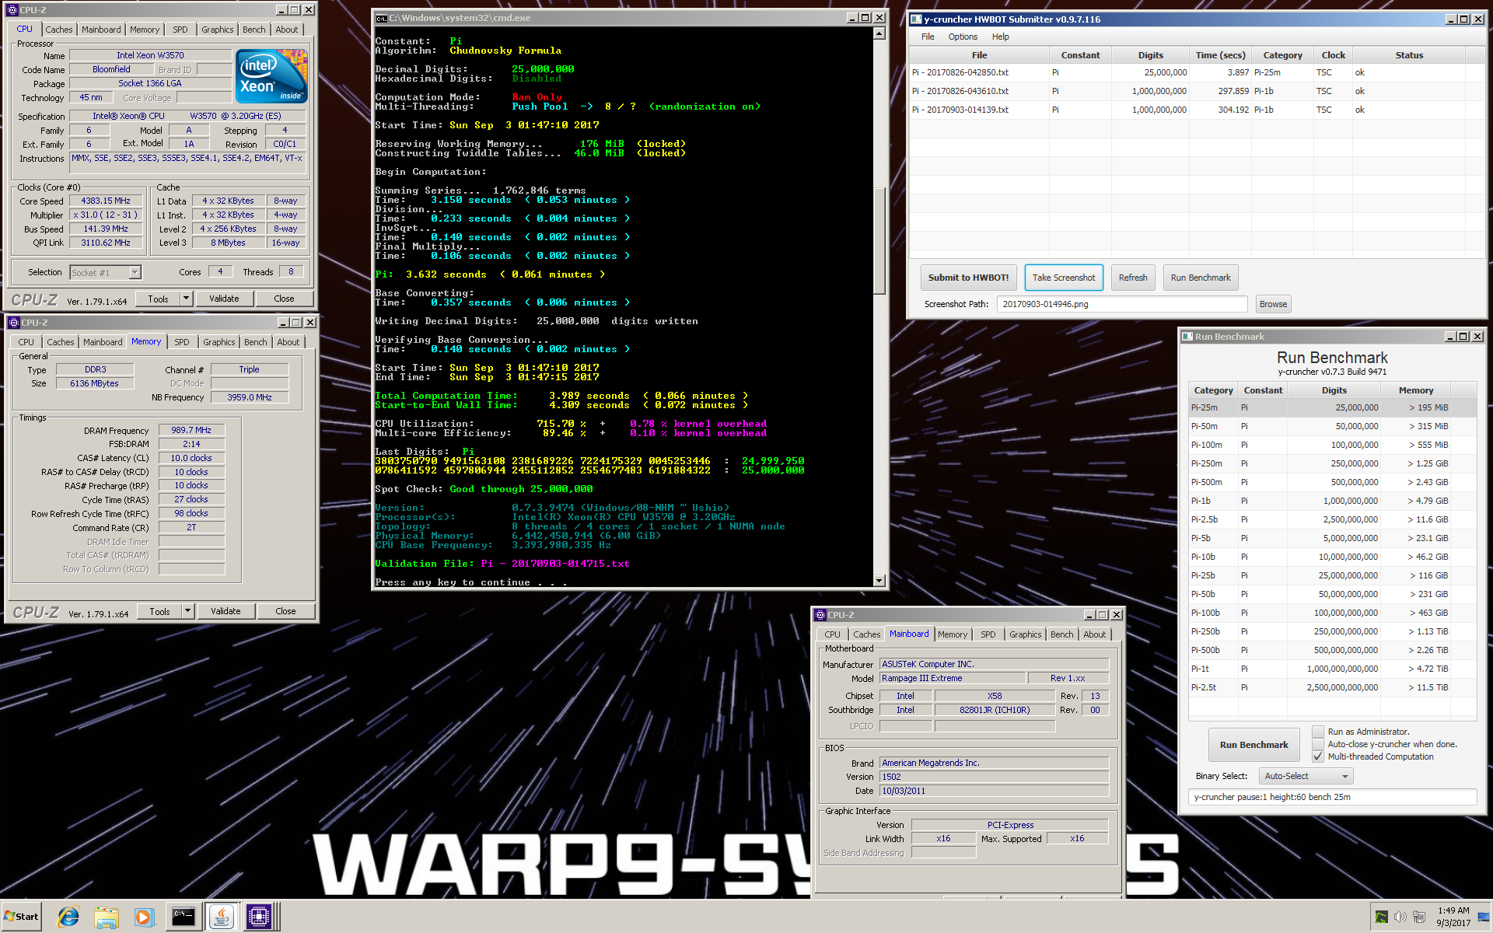This screenshot has width=1493, height=933.
Task: Select file Pi - 20170826-043610.txt row
Action: 1198,91
